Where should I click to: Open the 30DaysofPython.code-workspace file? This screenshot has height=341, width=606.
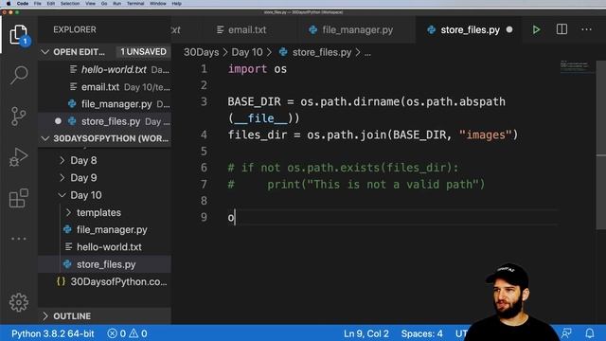point(104,281)
